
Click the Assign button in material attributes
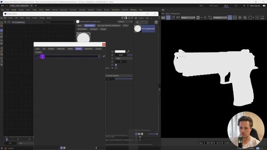(103, 29)
